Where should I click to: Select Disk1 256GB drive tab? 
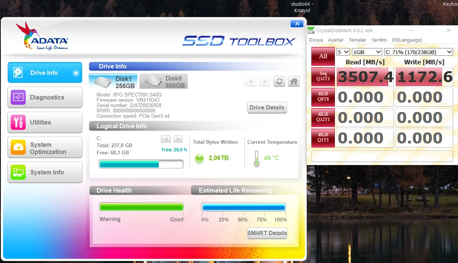click(x=113, y=82)
